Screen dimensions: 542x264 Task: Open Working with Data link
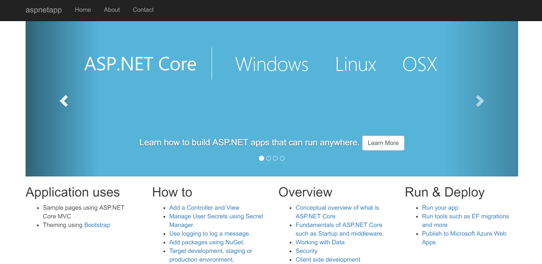(x=320, y=242)
